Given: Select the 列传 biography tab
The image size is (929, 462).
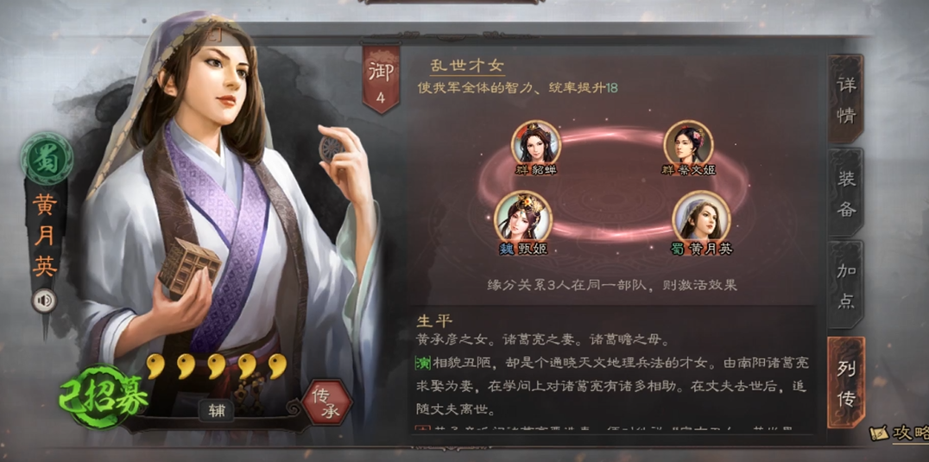Looking at the screenshot, I should click(x=845, y=383).
